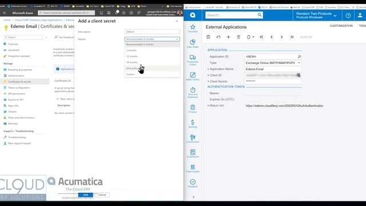The image size is (366, 206).
Task: Open Time and Expenses in Acumatica sidebar
Action: point(193,93)
